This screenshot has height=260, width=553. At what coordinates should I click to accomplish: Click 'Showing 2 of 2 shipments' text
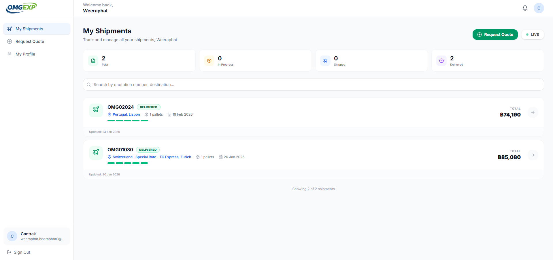pos(314,189)
